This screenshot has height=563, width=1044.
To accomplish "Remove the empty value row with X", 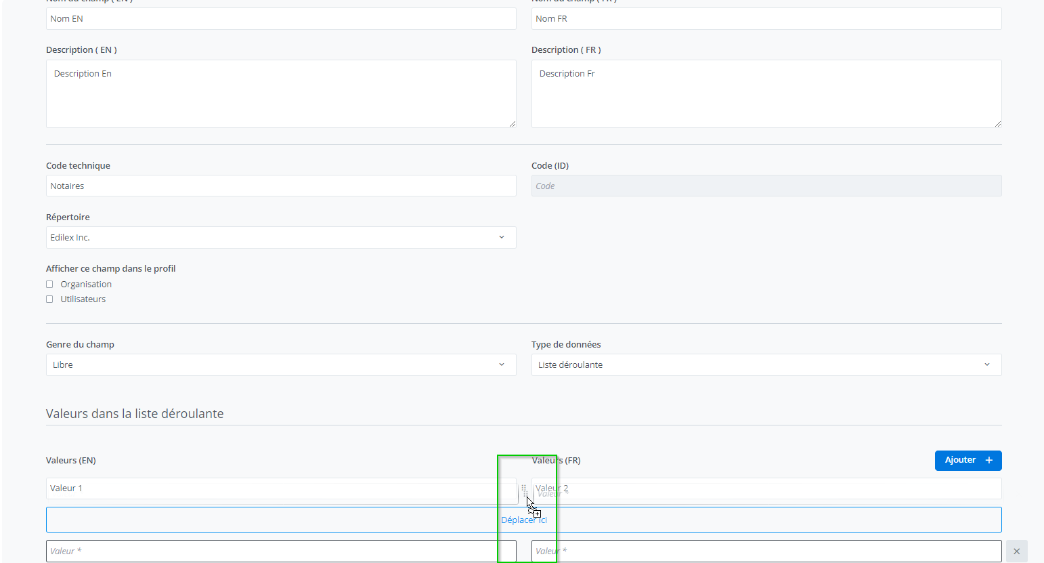I will click(x=1016, y=551).
